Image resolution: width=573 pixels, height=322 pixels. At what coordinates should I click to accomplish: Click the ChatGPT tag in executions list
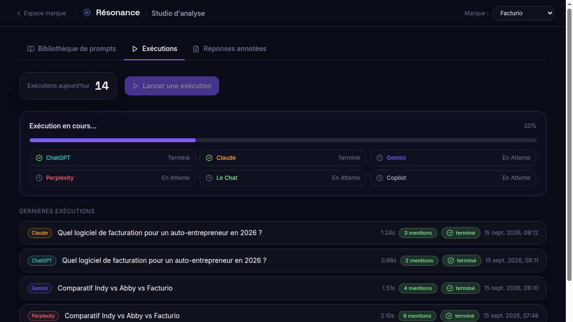[42, 260]
